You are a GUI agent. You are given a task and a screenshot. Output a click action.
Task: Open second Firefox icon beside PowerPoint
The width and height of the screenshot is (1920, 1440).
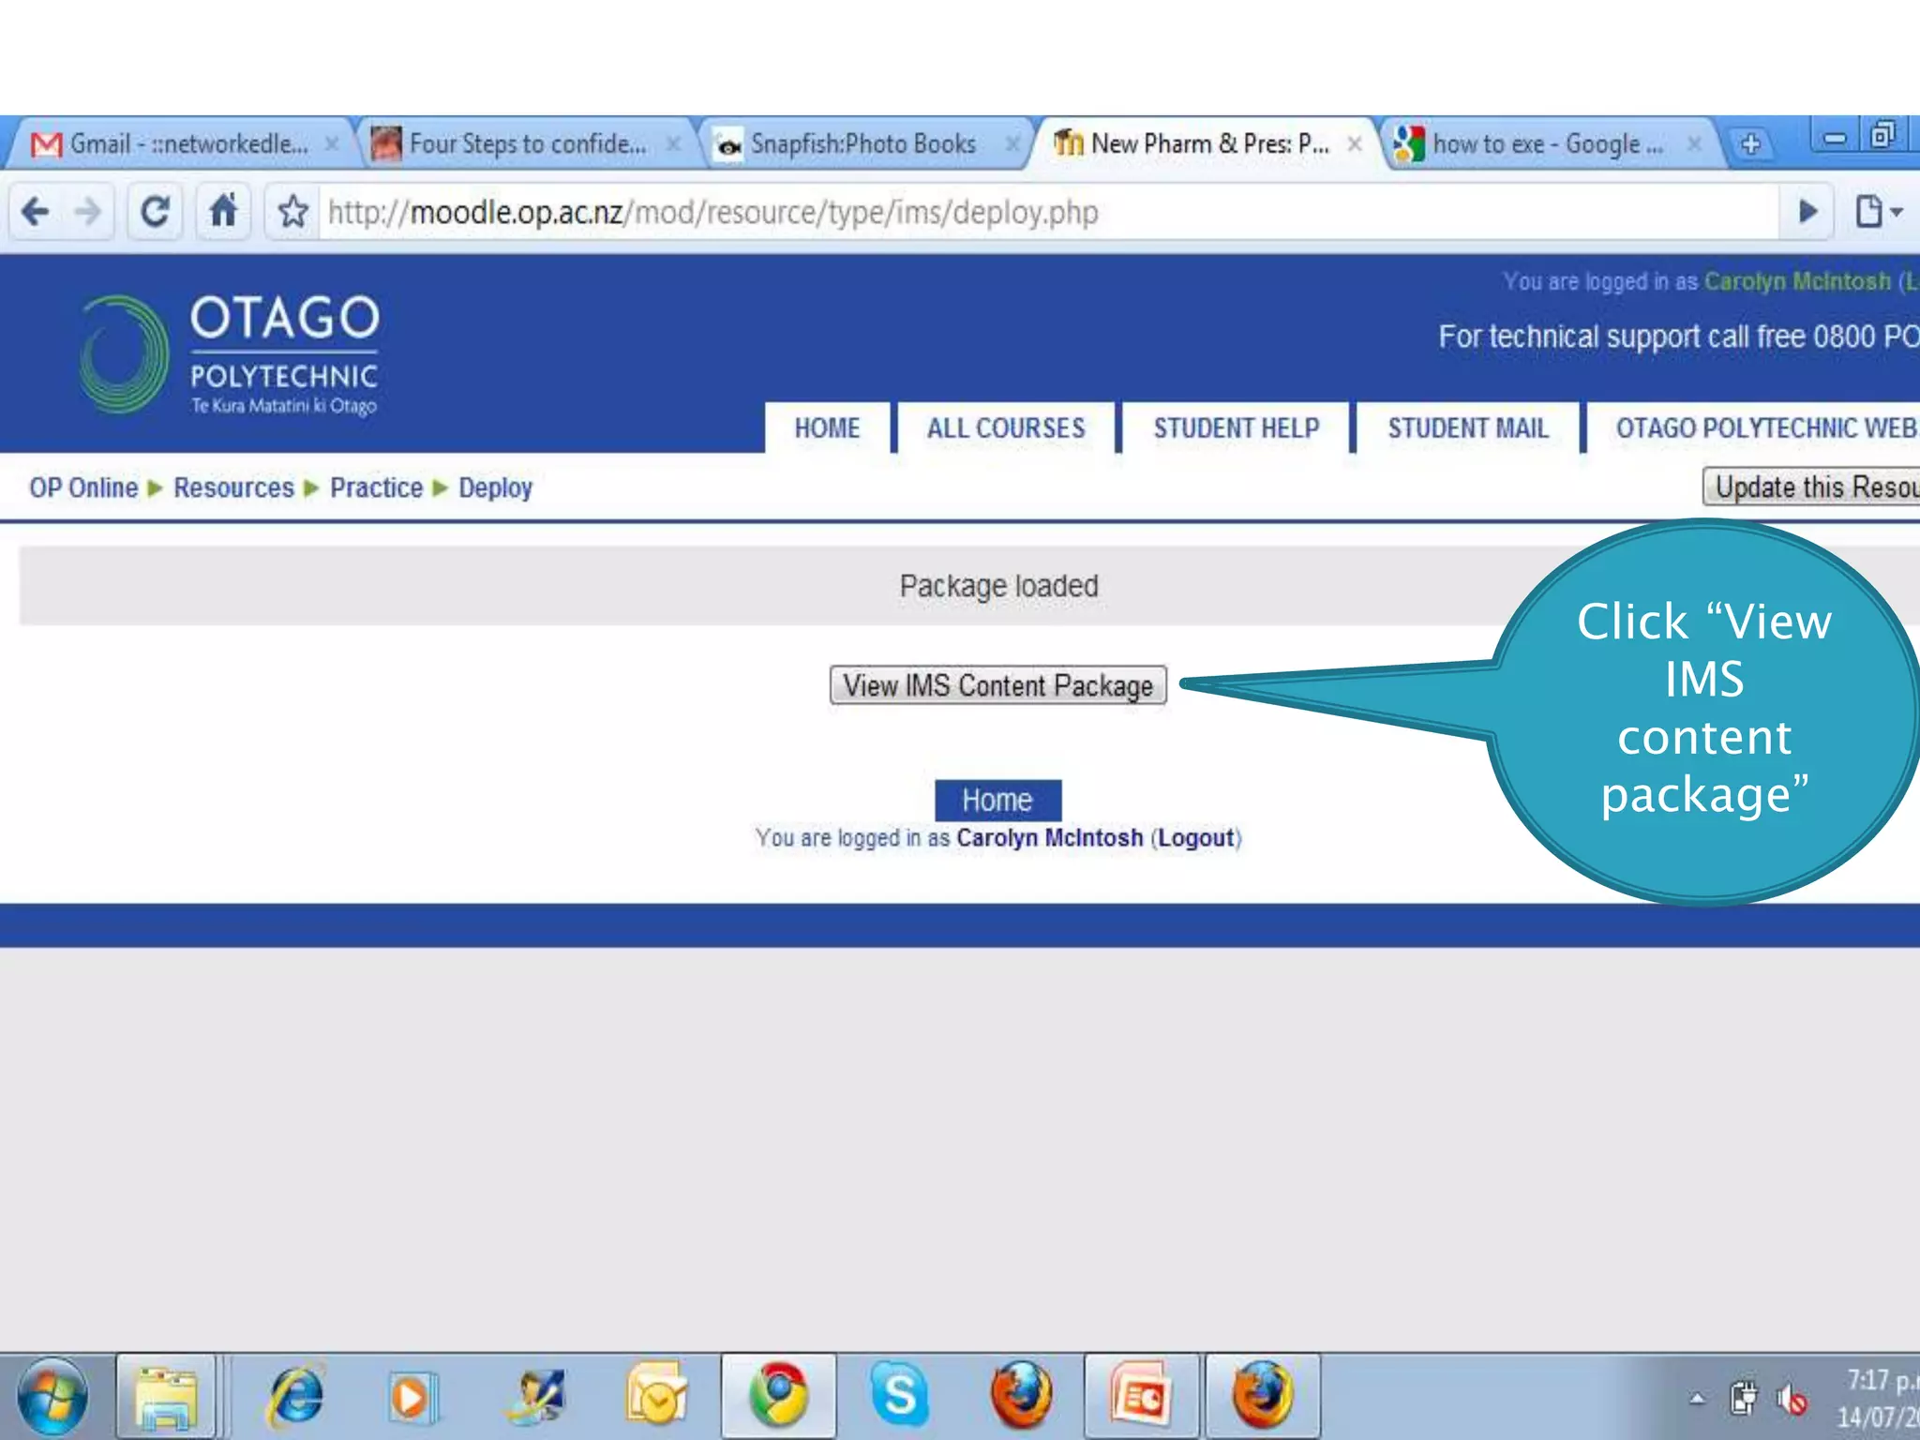point(1262,1396)
